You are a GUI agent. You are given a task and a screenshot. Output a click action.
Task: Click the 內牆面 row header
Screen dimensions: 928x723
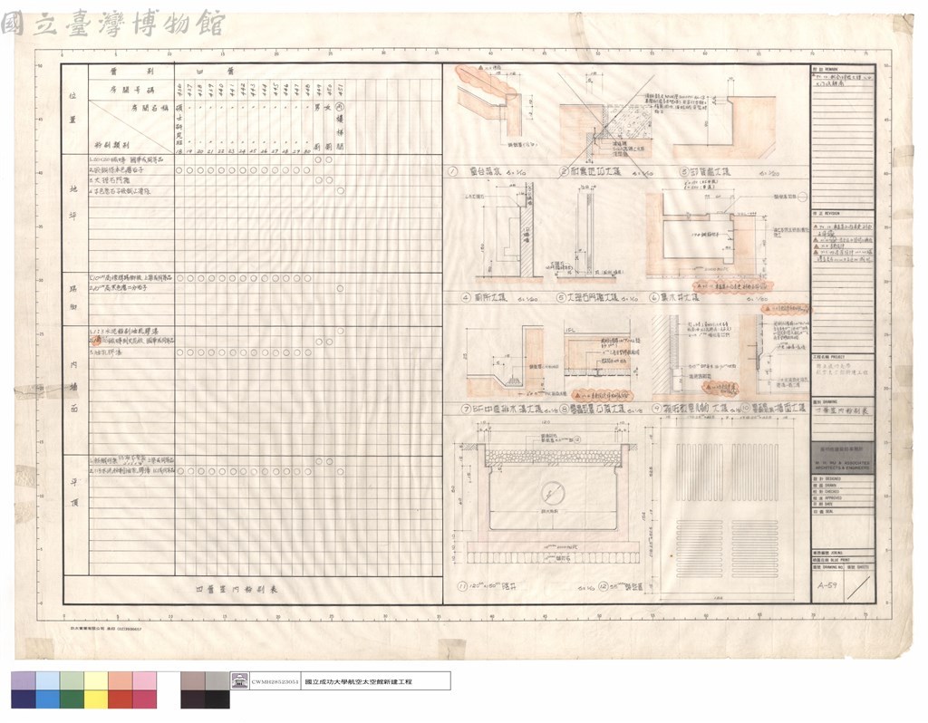coord(74,386)
